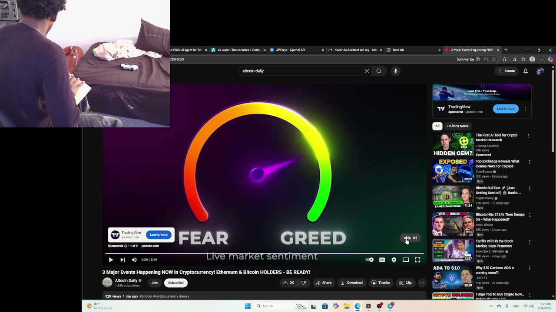This screenshot has height=312, width=556.
Task: Open 'Why $10 Cardano ADA' video
Action: coord(495,270)
